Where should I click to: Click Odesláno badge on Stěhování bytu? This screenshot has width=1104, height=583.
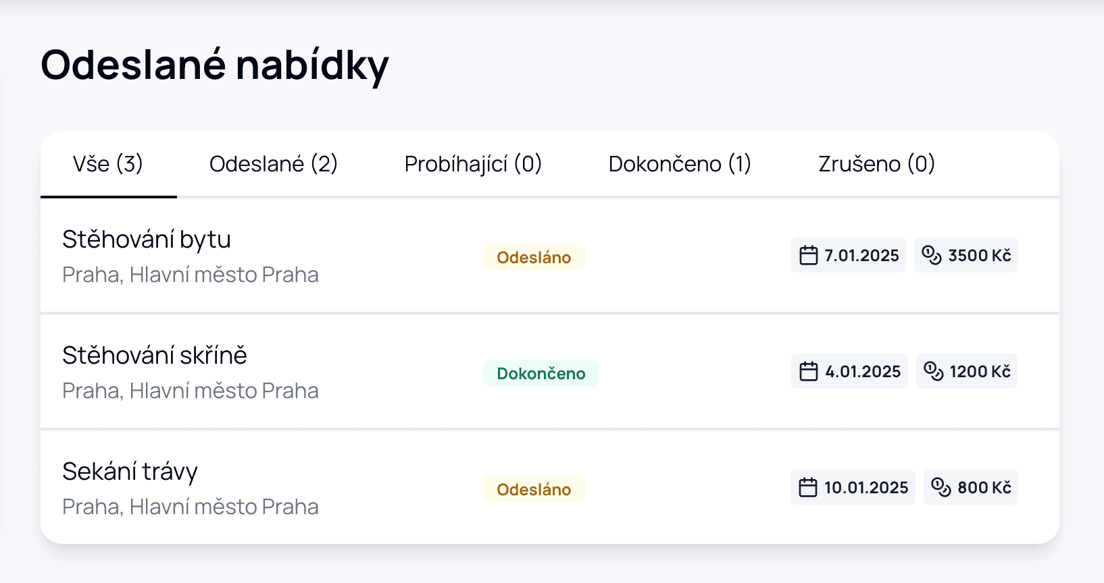click(x=534, y=257)
